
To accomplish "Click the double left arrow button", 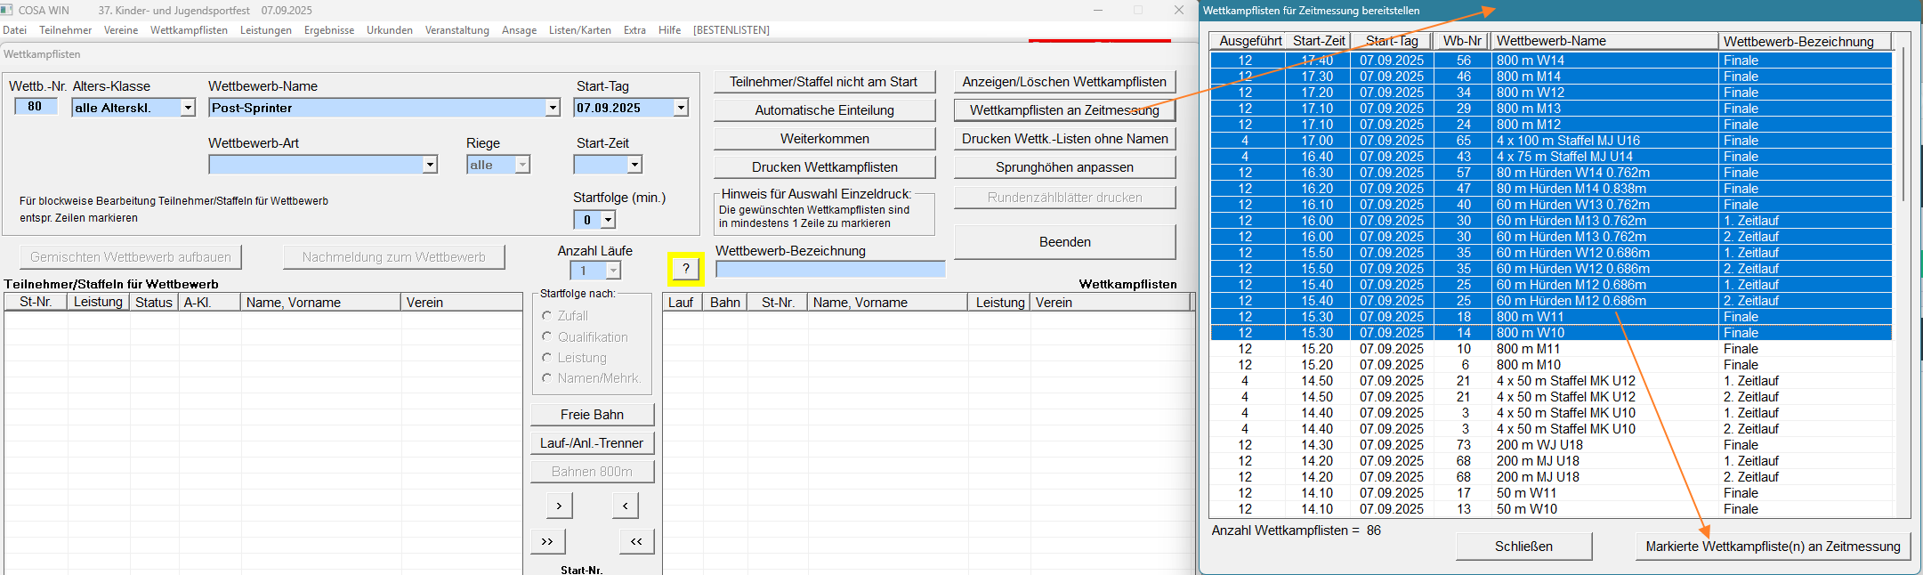I will pyautogui.click(x=636, y=541).
